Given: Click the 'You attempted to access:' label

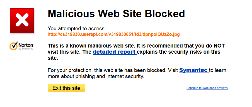Looking at the screenshot, I should coord(77,29).
